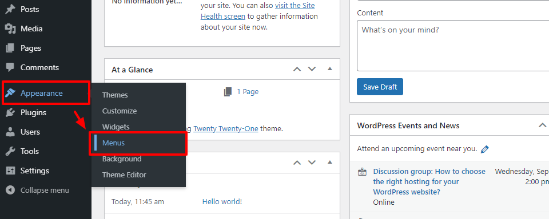Move At a Glance box down
This screenshot has height=219, width=549.
pyautogui.click(x=312, y=69)
